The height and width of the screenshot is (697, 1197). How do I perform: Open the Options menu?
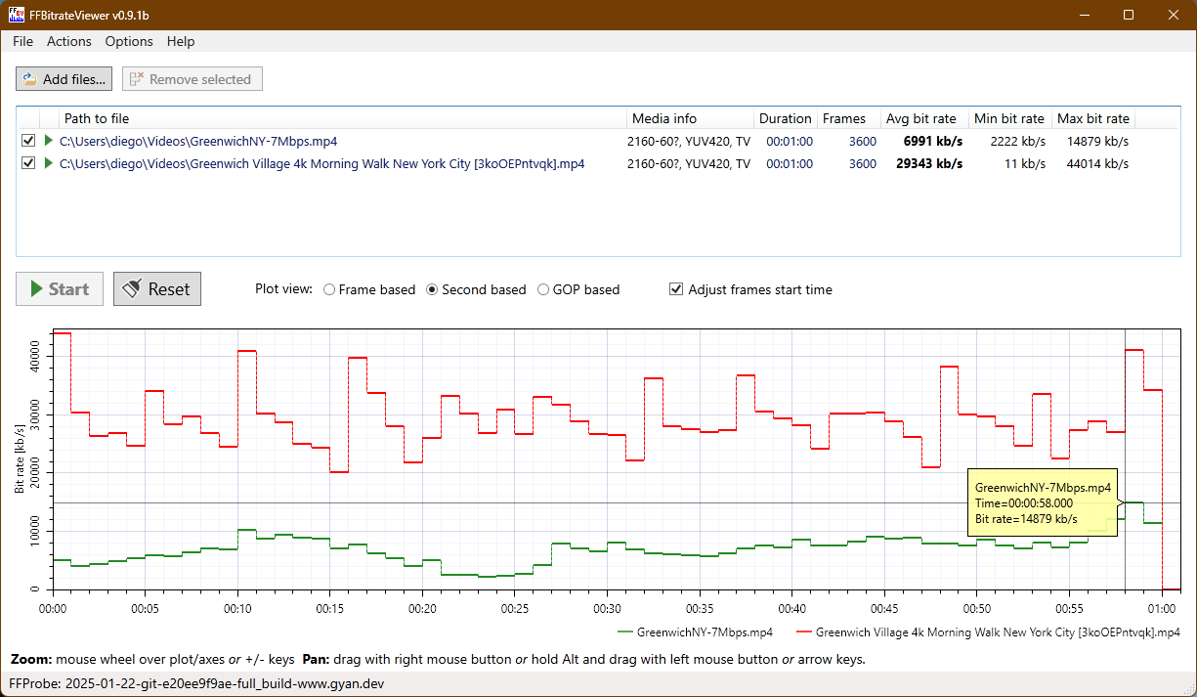click(129, 41)
